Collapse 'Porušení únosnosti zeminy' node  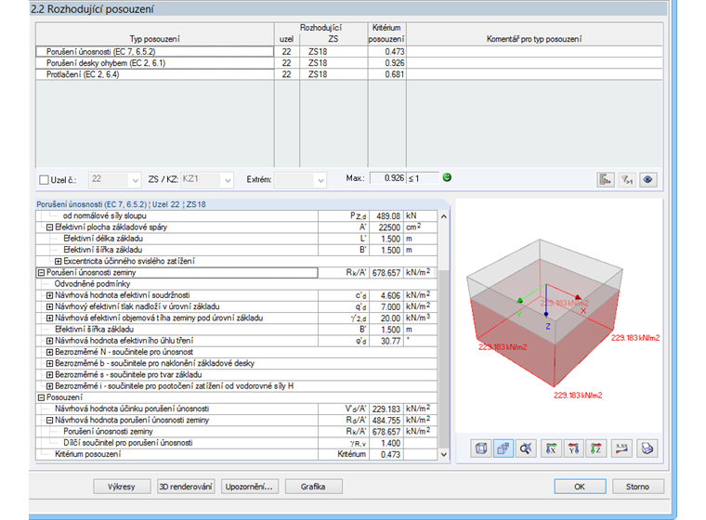coord(42,272)
